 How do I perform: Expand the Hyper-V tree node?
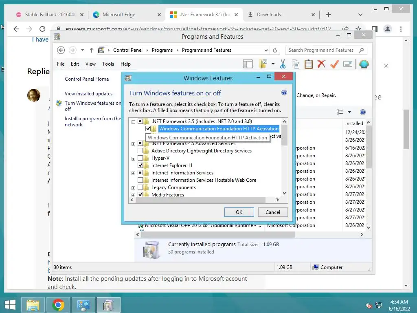(133, 159)
